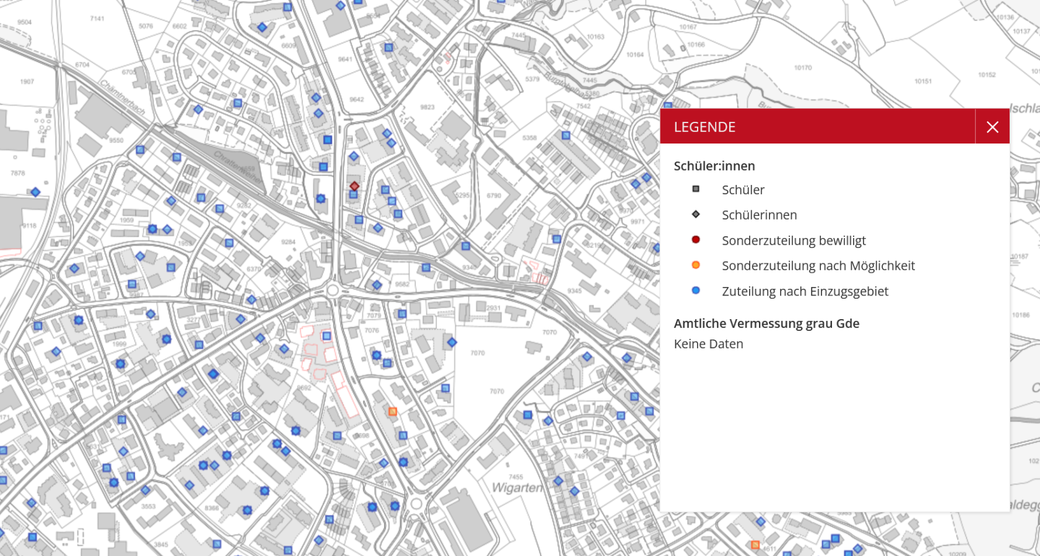Click Sonderzuteilung nach Möglichkeit legend label
Image resolution: width=1040 pixels, height=556 pixels.
[818, 266]
